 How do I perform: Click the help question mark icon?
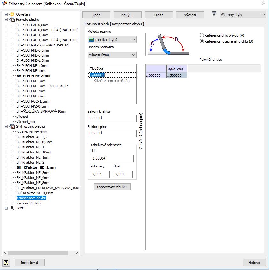[x=6, y=263]
